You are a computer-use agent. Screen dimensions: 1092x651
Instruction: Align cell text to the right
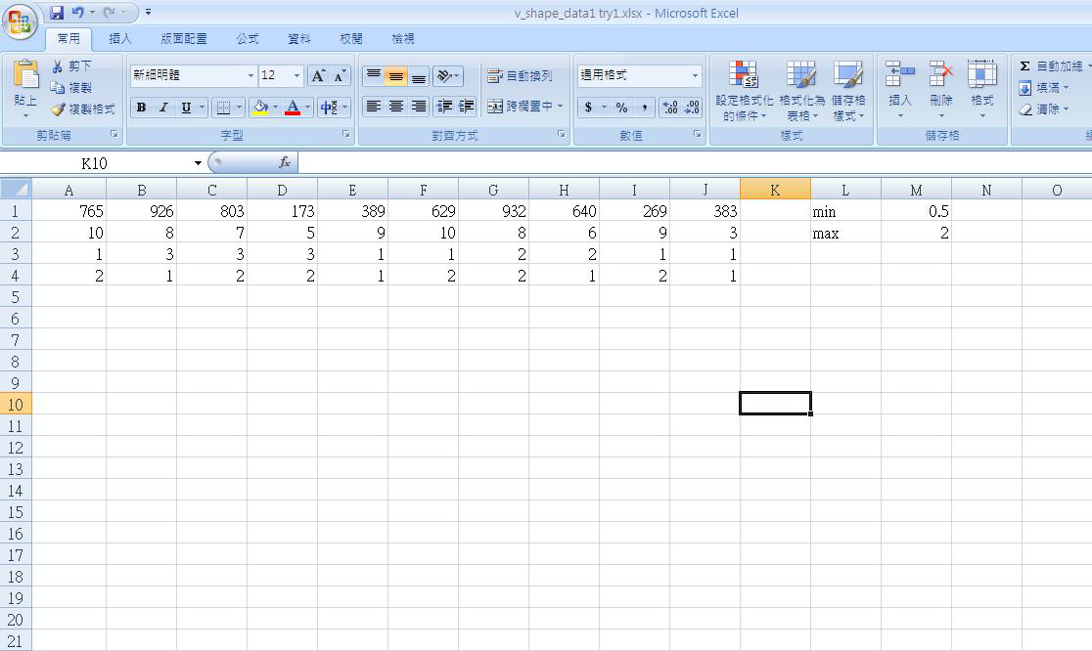coord(418,107)
